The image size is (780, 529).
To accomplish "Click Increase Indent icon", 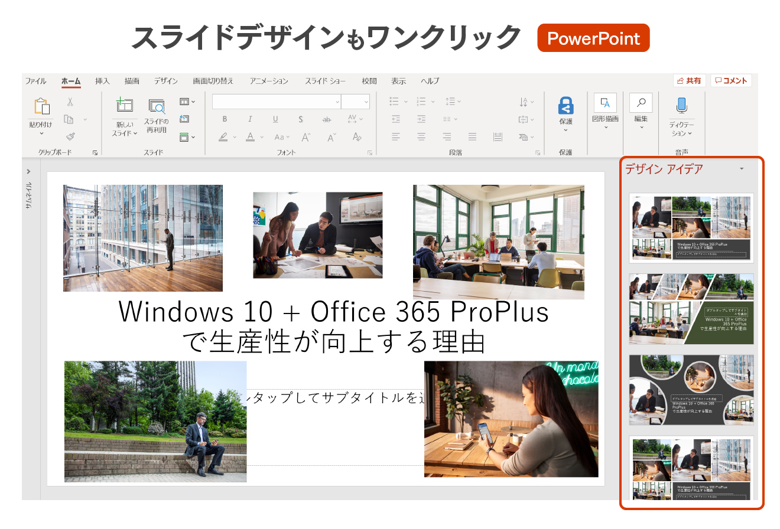I will (421, 119).
